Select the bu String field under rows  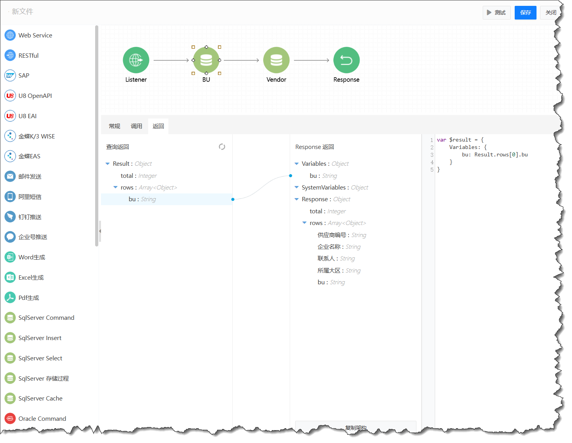click(x=142, y=199)
